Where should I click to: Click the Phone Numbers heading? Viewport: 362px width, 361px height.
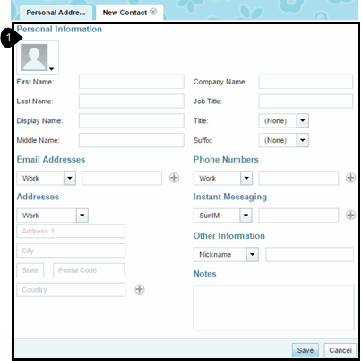click(x=226, y=160)
